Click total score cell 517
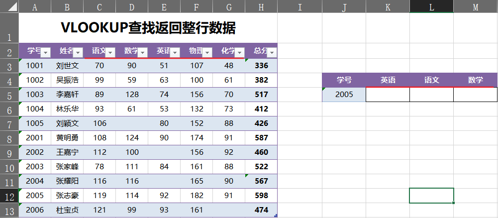The height and width of the screenshot is (218, 498). (x=261, y=95)
